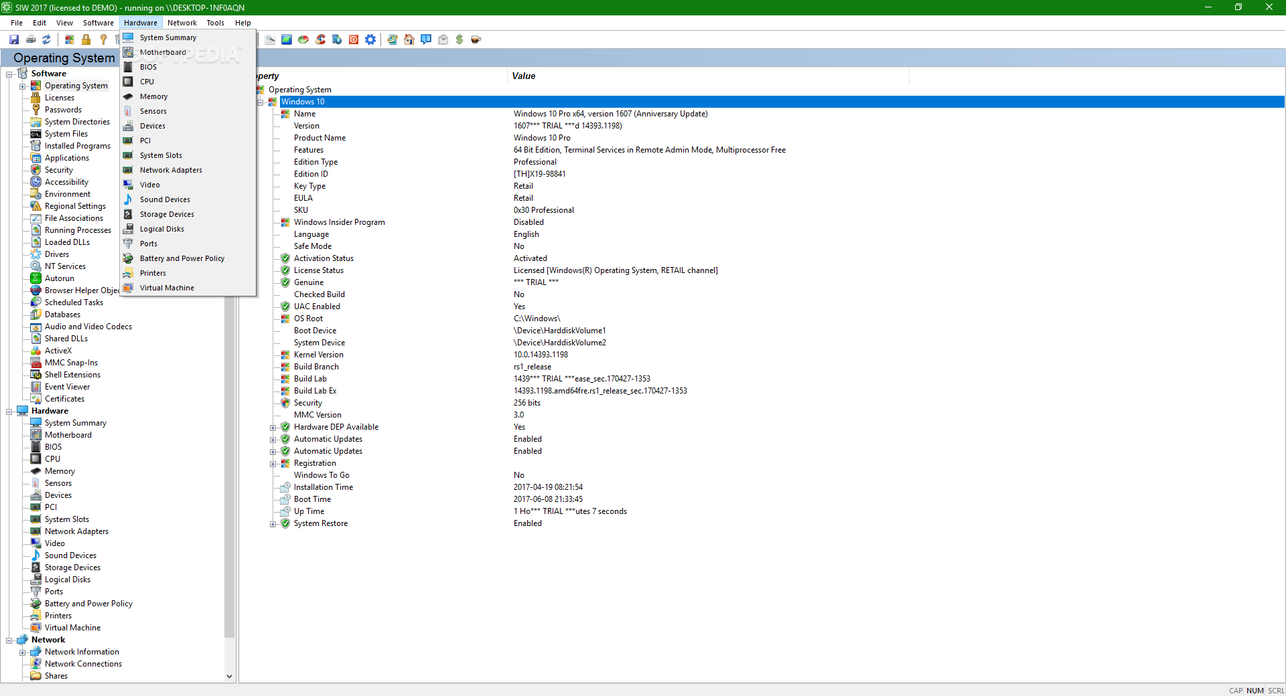Choose Battery and Power Policy in dropdown menu
Image resolution: width=1286 pixels, height=696 pixels.
(188, 258)
